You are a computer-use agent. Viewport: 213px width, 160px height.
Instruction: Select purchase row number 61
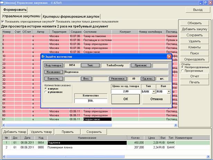point(90,119)
